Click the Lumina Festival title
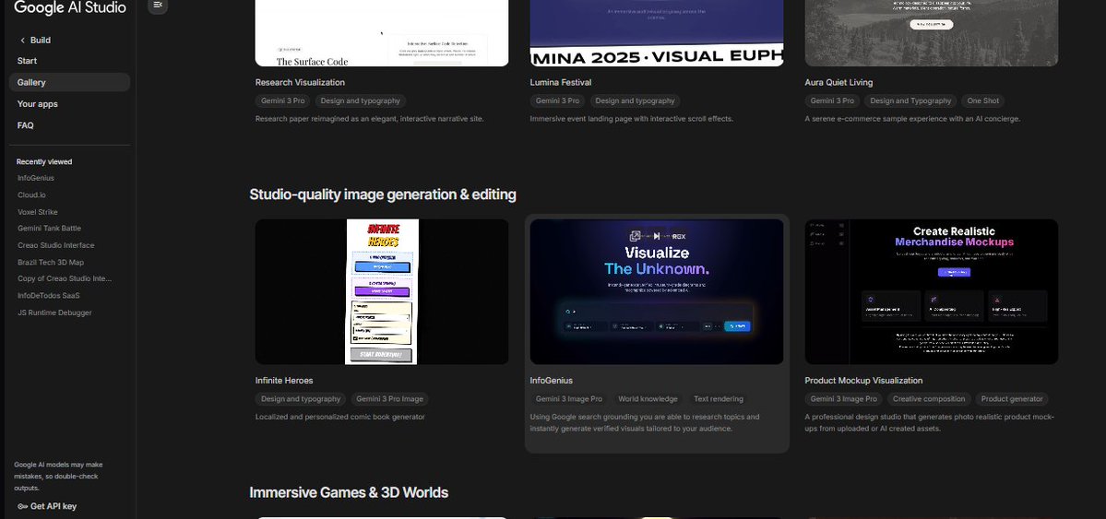The height and width of the screenshot is (519, 1106). pyautogui.click(x=561, y=82)
